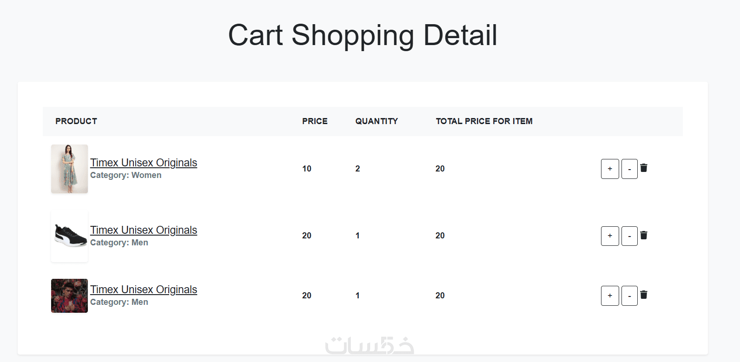Reduce quantity of the red jacket item
740x362 pixels.
click(629, 296)
